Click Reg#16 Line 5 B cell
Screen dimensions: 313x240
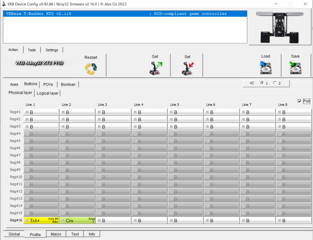coord(186,221)
